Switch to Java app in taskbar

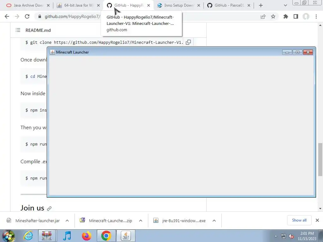(x=126, y=236)
